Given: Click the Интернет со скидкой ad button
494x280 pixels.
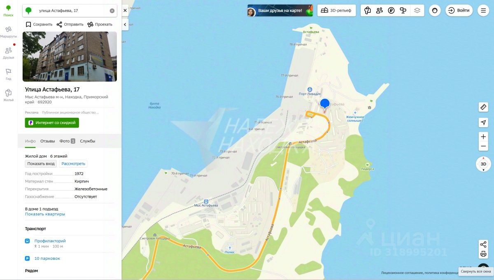Looking at the screenshot, I should (x=52, y=123).
